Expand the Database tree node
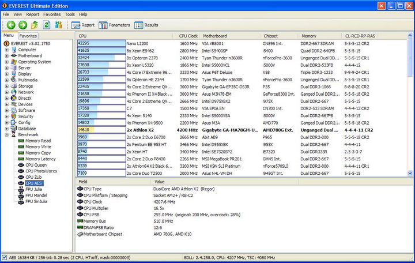 [6, 129]
